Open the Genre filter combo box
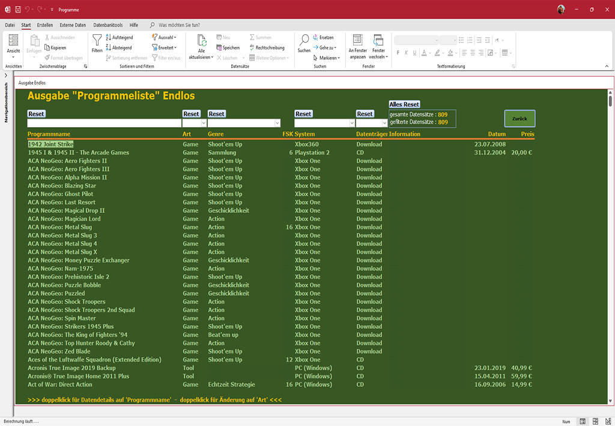 [x=277, y=123]
